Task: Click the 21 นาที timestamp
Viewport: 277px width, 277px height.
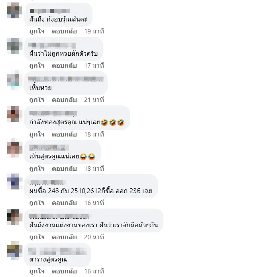Action: (94, 100)
